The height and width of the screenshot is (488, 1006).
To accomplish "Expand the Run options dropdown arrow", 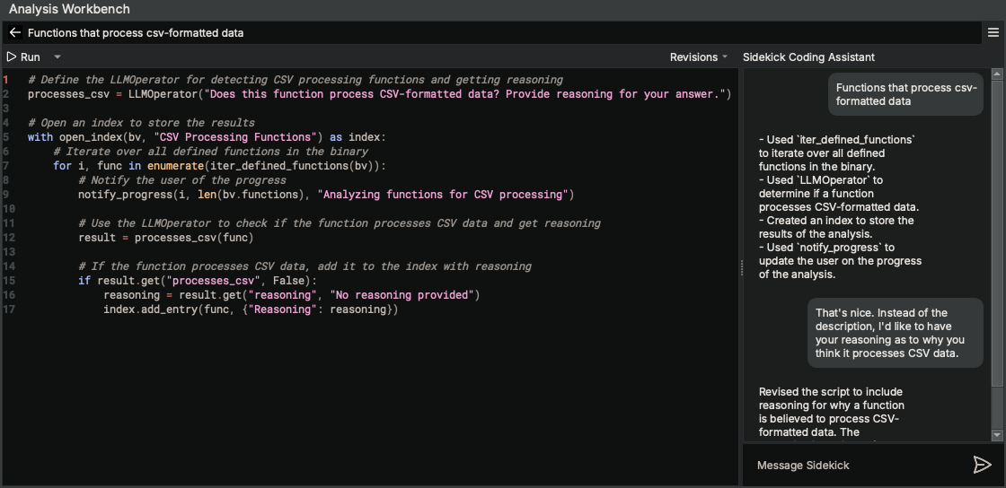I will pyautogui.click(x=57, y=57).
